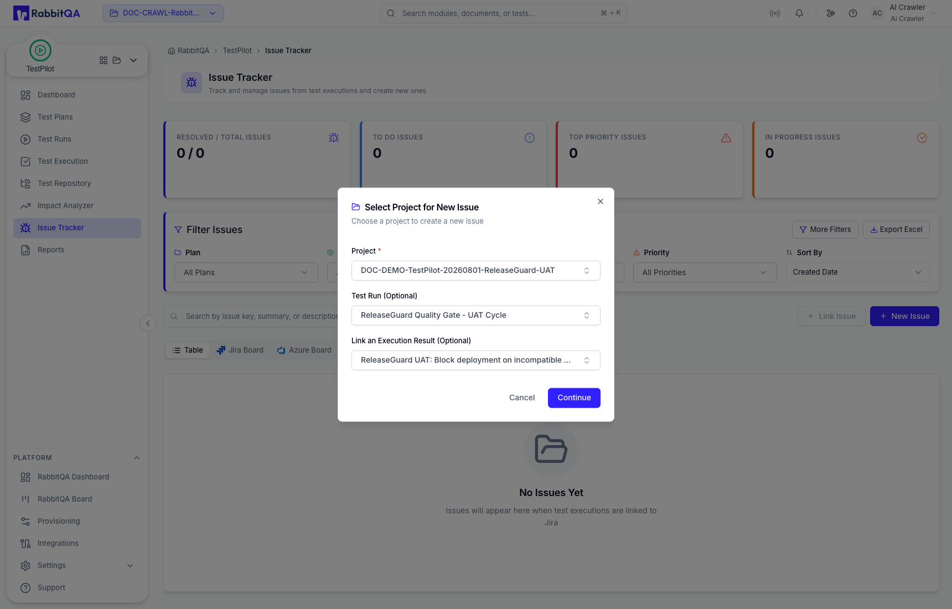Expand Settings submenu chevron
The image size is (952, 609).
point(130,566)
